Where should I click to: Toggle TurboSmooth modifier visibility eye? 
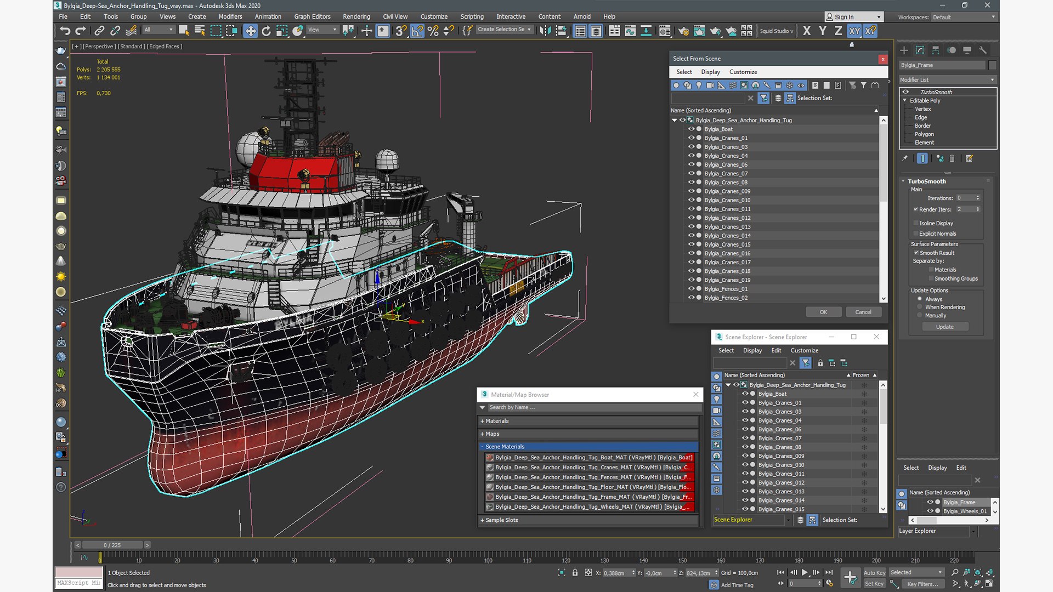906,92
